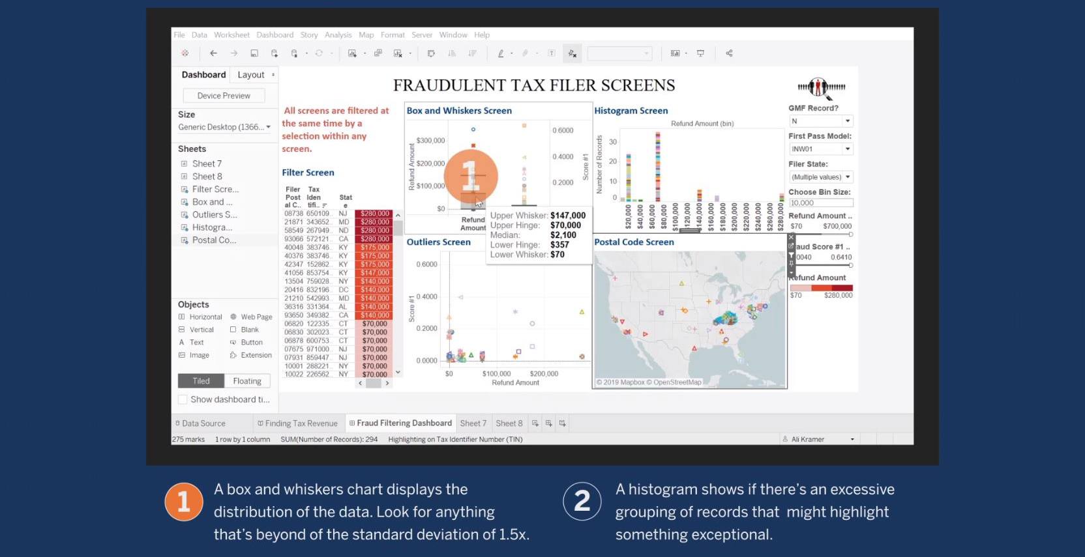Expand the Filer State dropdown
Viewport: 1085px width, 557px height.
821,177
